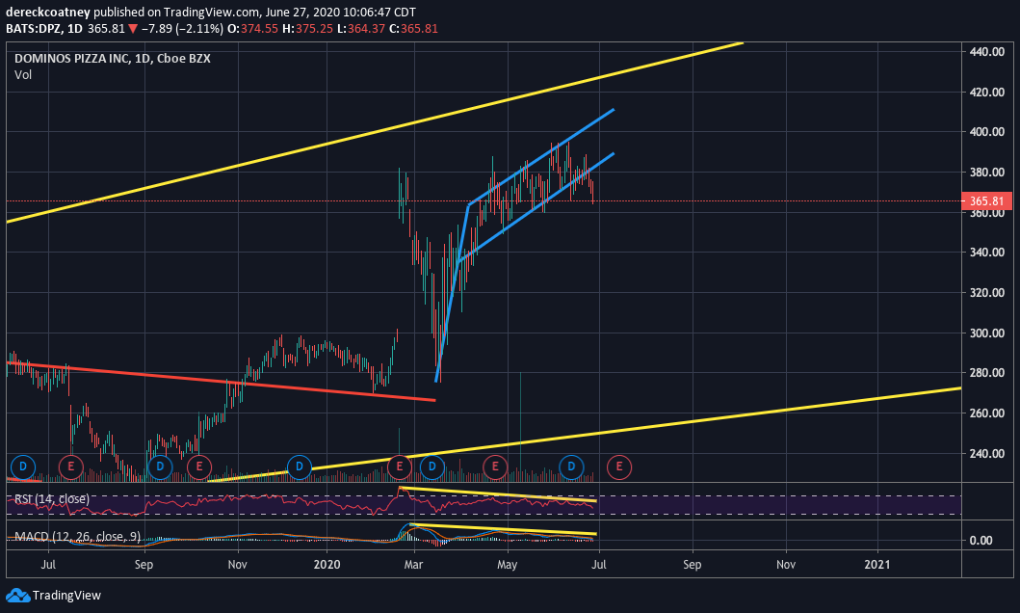Click the earnings E marker right of all candles
The image size is (1020, 613).
(618, 466)
